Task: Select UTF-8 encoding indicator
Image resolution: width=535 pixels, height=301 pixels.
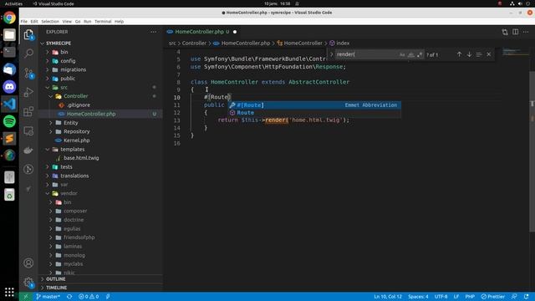Action: [441, 297]
